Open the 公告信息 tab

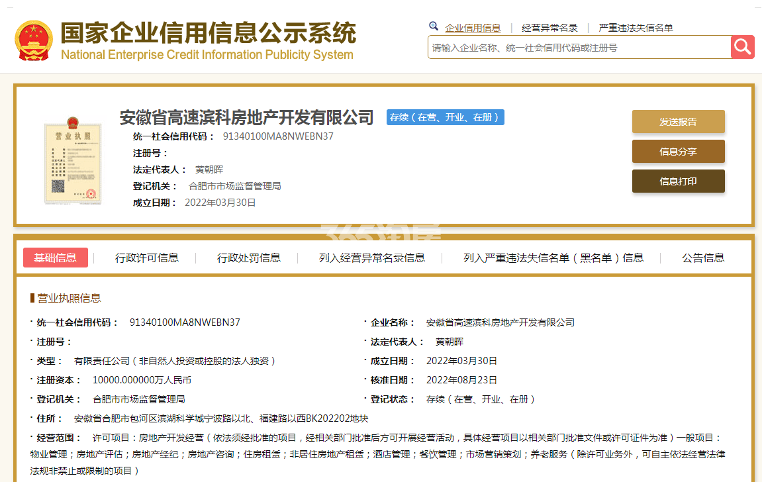point(703,258)
